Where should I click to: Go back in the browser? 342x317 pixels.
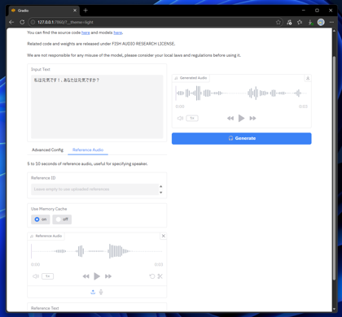(11, 22)
